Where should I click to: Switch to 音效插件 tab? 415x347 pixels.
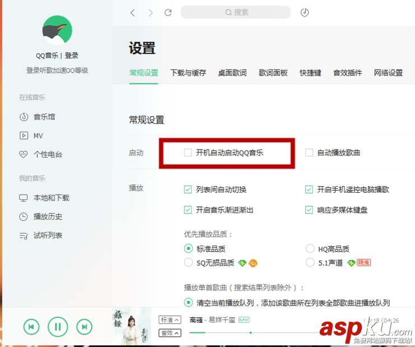pos(348,73)
